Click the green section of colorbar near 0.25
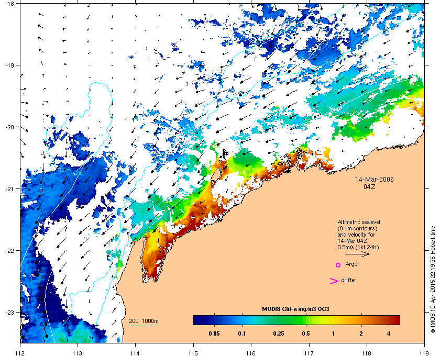This screenshot has height=356, width=440. point(278,320)
